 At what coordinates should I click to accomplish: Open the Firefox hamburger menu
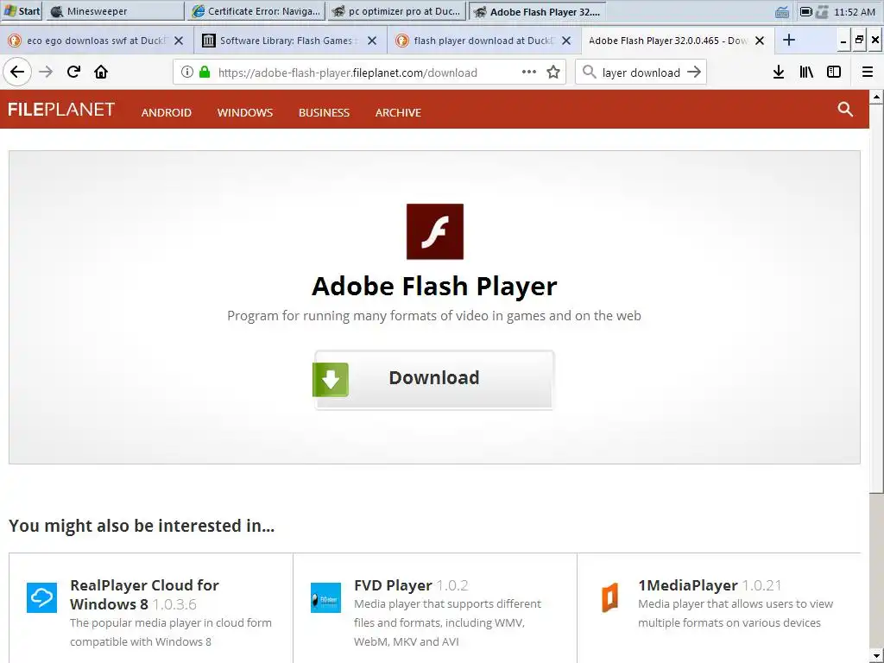point(868,73)
